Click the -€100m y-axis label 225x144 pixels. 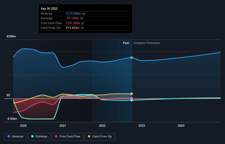[x=12, y=119]
